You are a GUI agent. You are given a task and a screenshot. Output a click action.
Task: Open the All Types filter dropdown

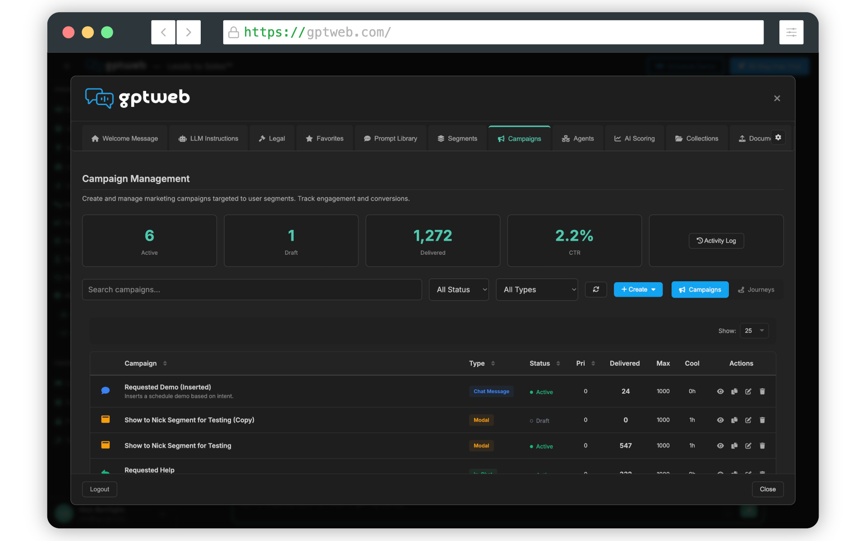(x=537, y=289)
